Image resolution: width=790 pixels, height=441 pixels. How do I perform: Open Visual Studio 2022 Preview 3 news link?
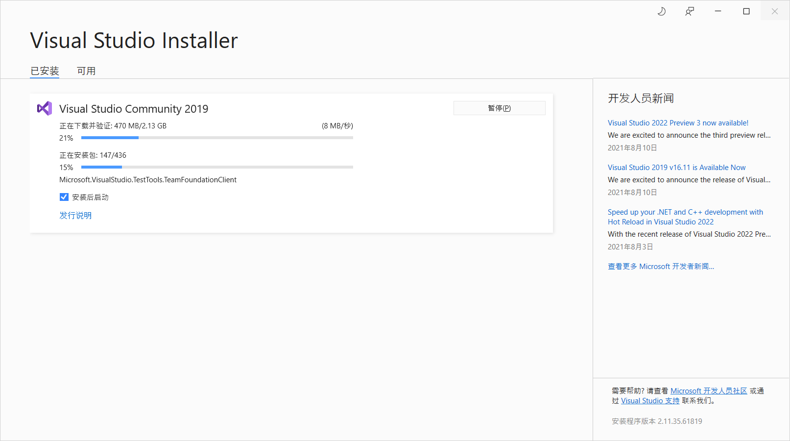[x=678, y=123]
